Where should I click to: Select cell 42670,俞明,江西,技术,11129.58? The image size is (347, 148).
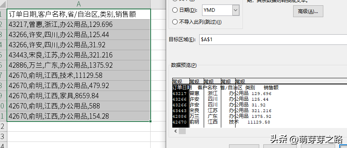coord(78,75)
